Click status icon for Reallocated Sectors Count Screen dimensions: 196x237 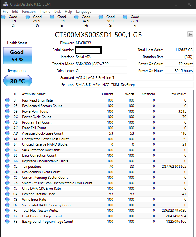[7, 106]
